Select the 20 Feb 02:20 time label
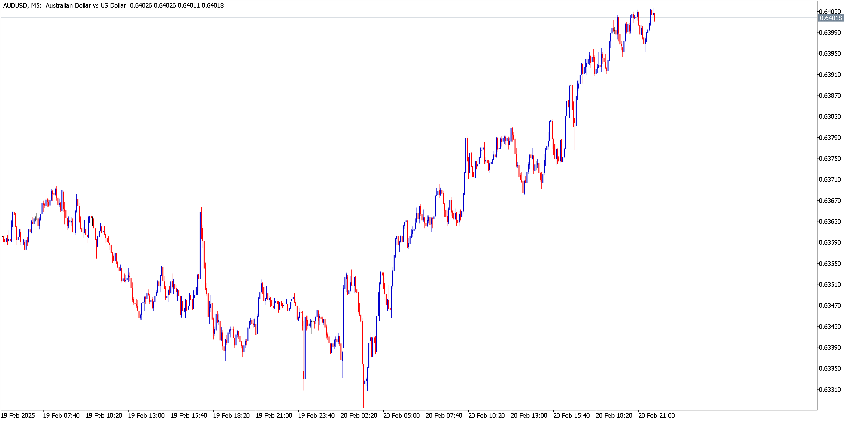 [359, 415]
